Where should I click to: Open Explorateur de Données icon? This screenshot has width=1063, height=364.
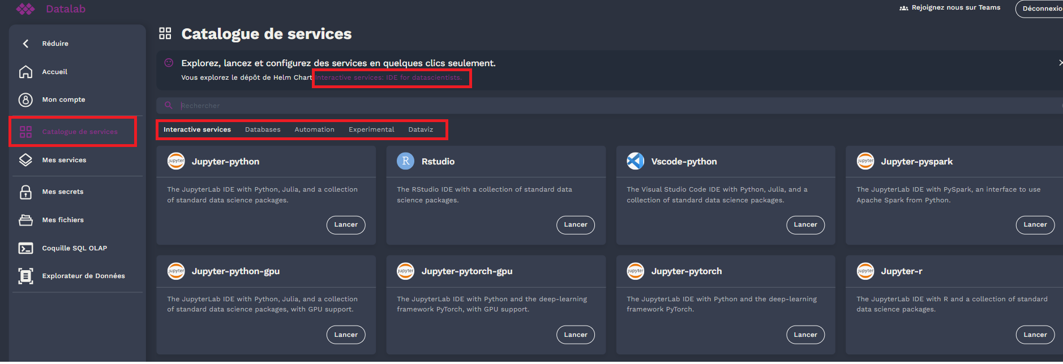coord(25,276)
